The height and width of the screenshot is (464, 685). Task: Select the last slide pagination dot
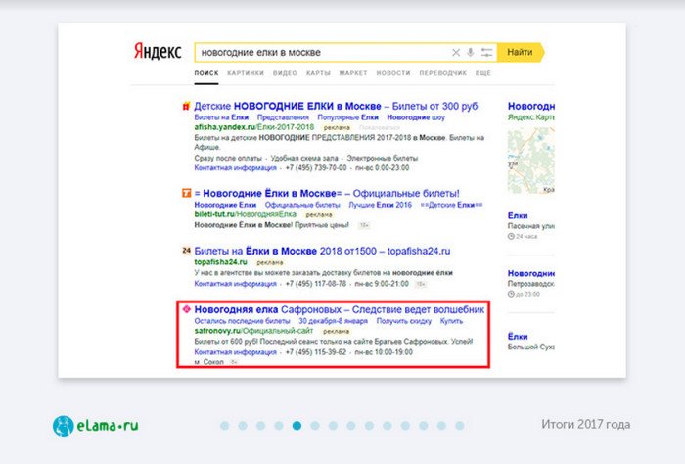coord(460,426)
